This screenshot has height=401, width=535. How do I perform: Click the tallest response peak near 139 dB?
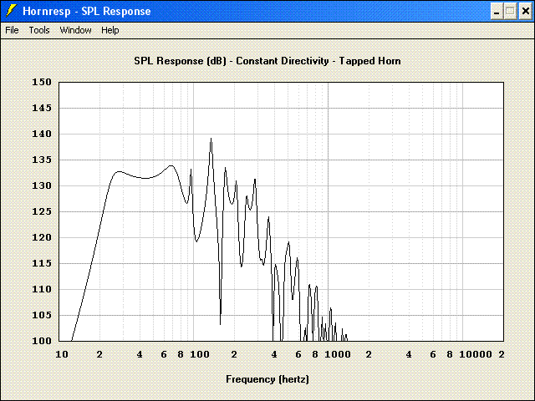coord(211,140)
